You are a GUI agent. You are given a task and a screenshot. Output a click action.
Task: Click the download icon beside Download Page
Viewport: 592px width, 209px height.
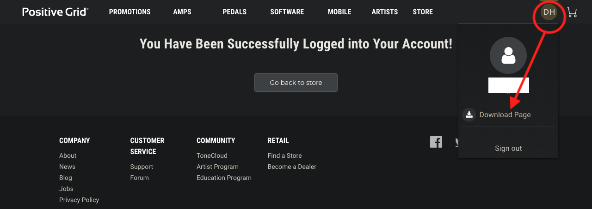(469, 115)
